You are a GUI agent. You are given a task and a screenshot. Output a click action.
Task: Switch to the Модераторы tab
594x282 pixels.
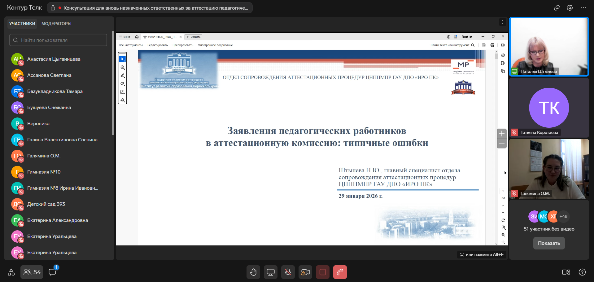(x=56, y=24)
